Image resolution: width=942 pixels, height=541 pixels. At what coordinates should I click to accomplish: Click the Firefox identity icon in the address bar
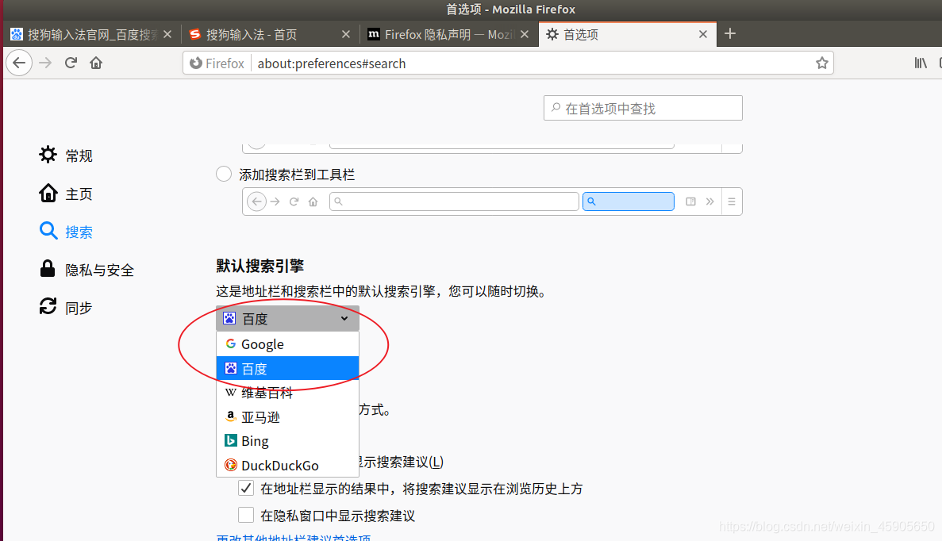(x=196, y=63)
